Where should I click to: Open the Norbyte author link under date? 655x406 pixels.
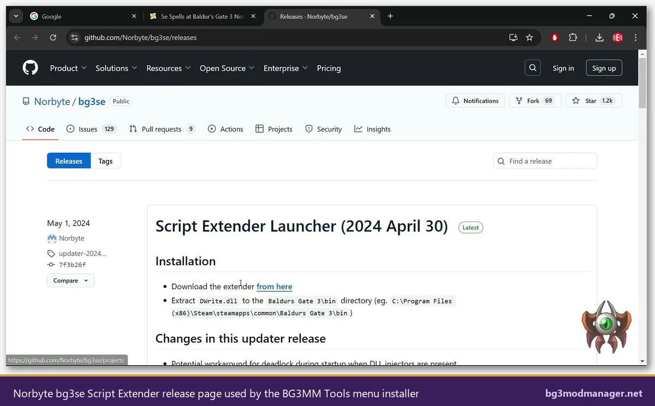[72, 238]
